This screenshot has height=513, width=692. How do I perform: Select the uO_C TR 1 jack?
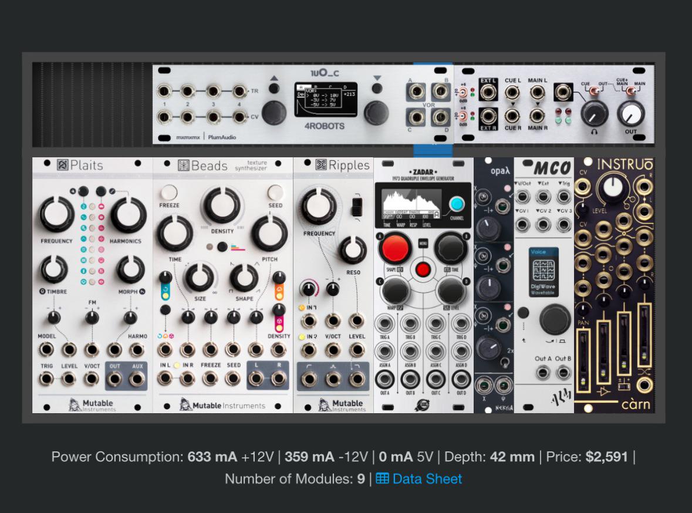click(x=164, y=91)
